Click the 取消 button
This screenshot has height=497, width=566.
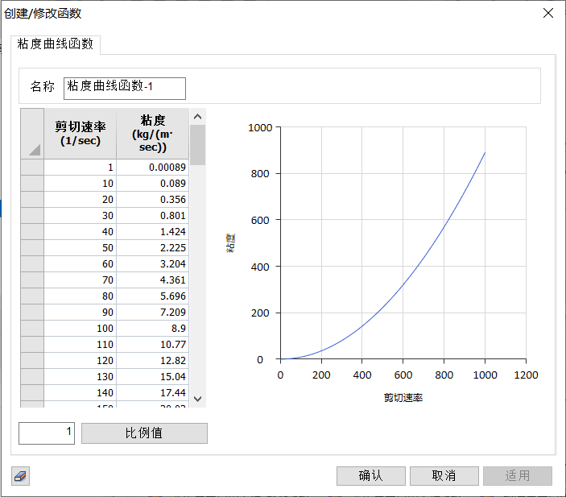444,476
